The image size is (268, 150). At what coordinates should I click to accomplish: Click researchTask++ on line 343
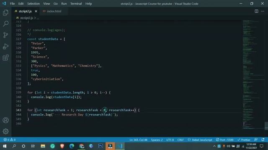point(121,110)
